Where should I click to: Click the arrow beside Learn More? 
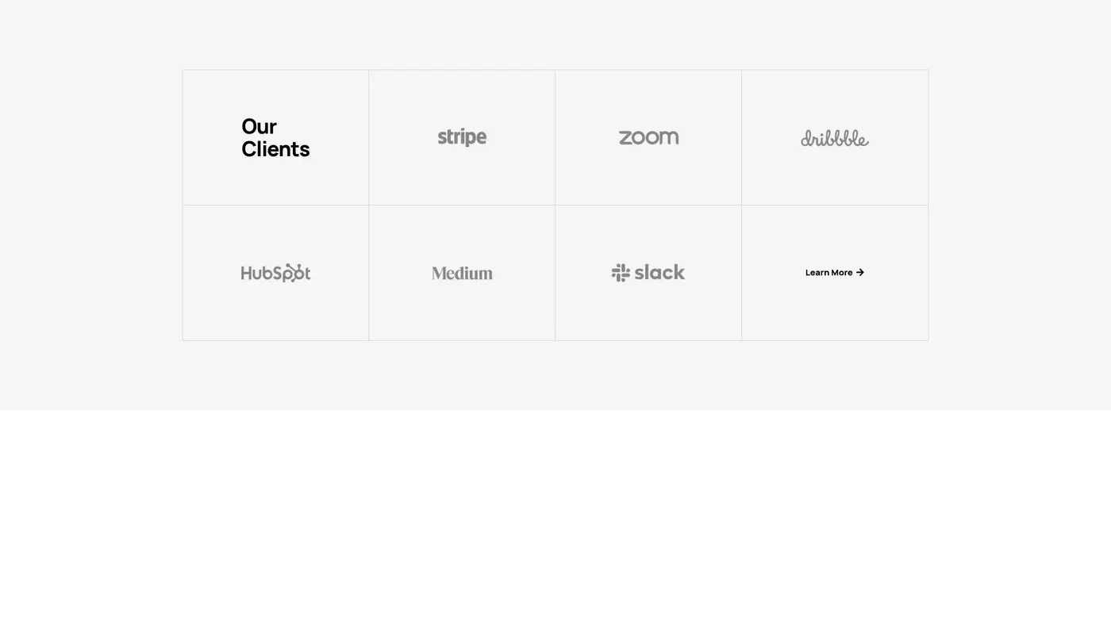[860, 273]
